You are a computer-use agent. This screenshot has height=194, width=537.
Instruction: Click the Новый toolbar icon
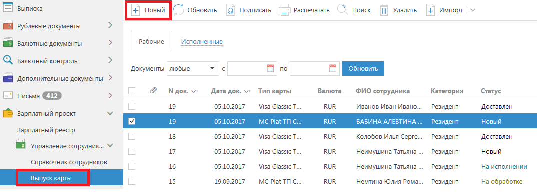point(136,10)
